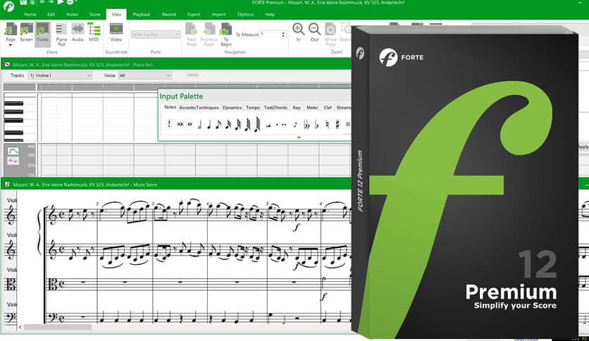Open the quick access toolbar customize arrow
Screen dimensions: 589x341
[x=76, y=2]
